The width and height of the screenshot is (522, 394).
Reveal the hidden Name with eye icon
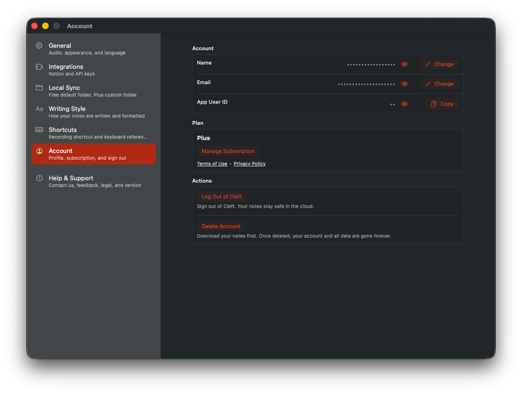click(404, 64)
